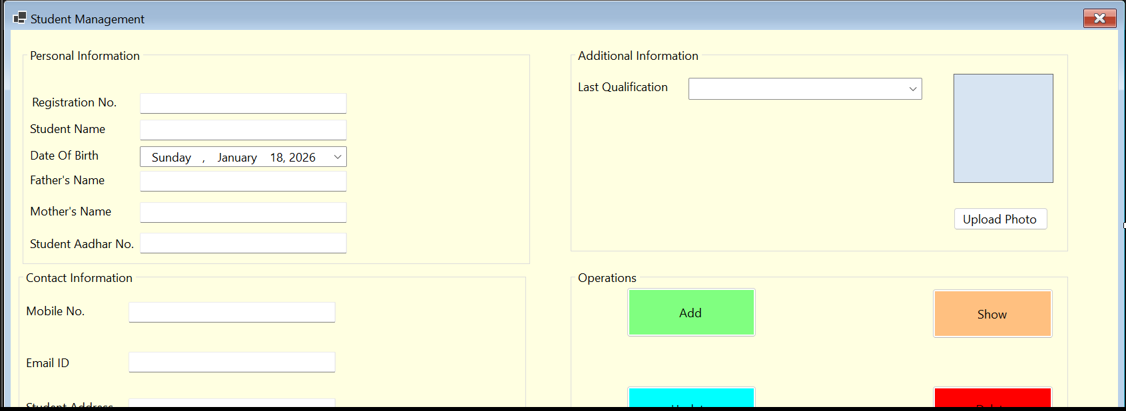
Task: Click into the Student Name field
Action: (x=243, y=130)
